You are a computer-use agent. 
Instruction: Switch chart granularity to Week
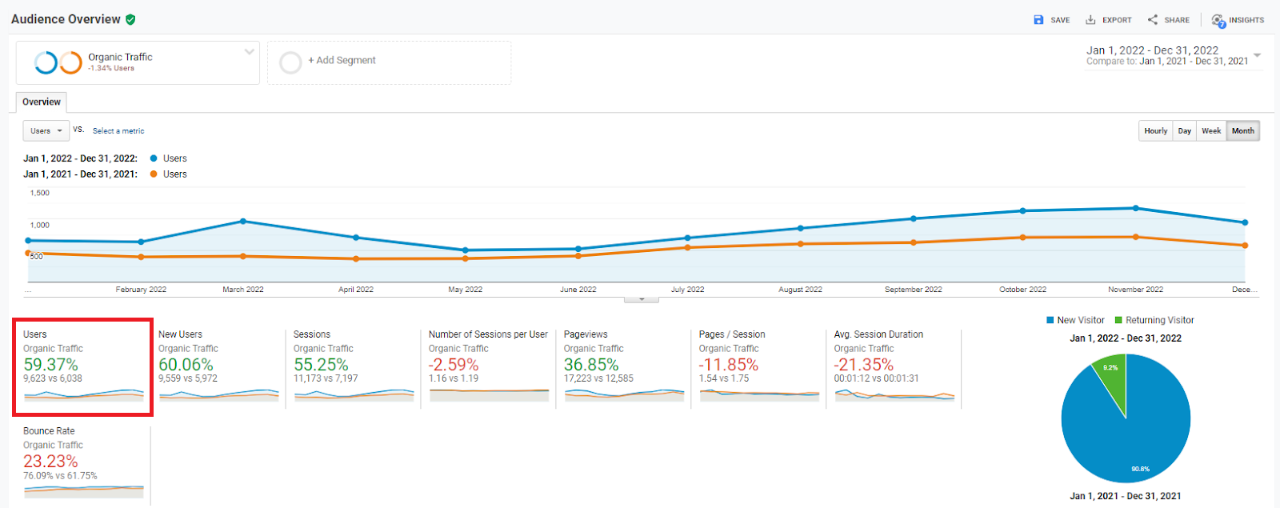(x=1211, y=131)
